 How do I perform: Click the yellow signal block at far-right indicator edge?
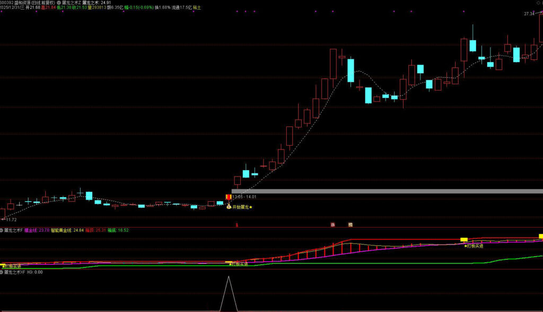[x=541, y=236]
